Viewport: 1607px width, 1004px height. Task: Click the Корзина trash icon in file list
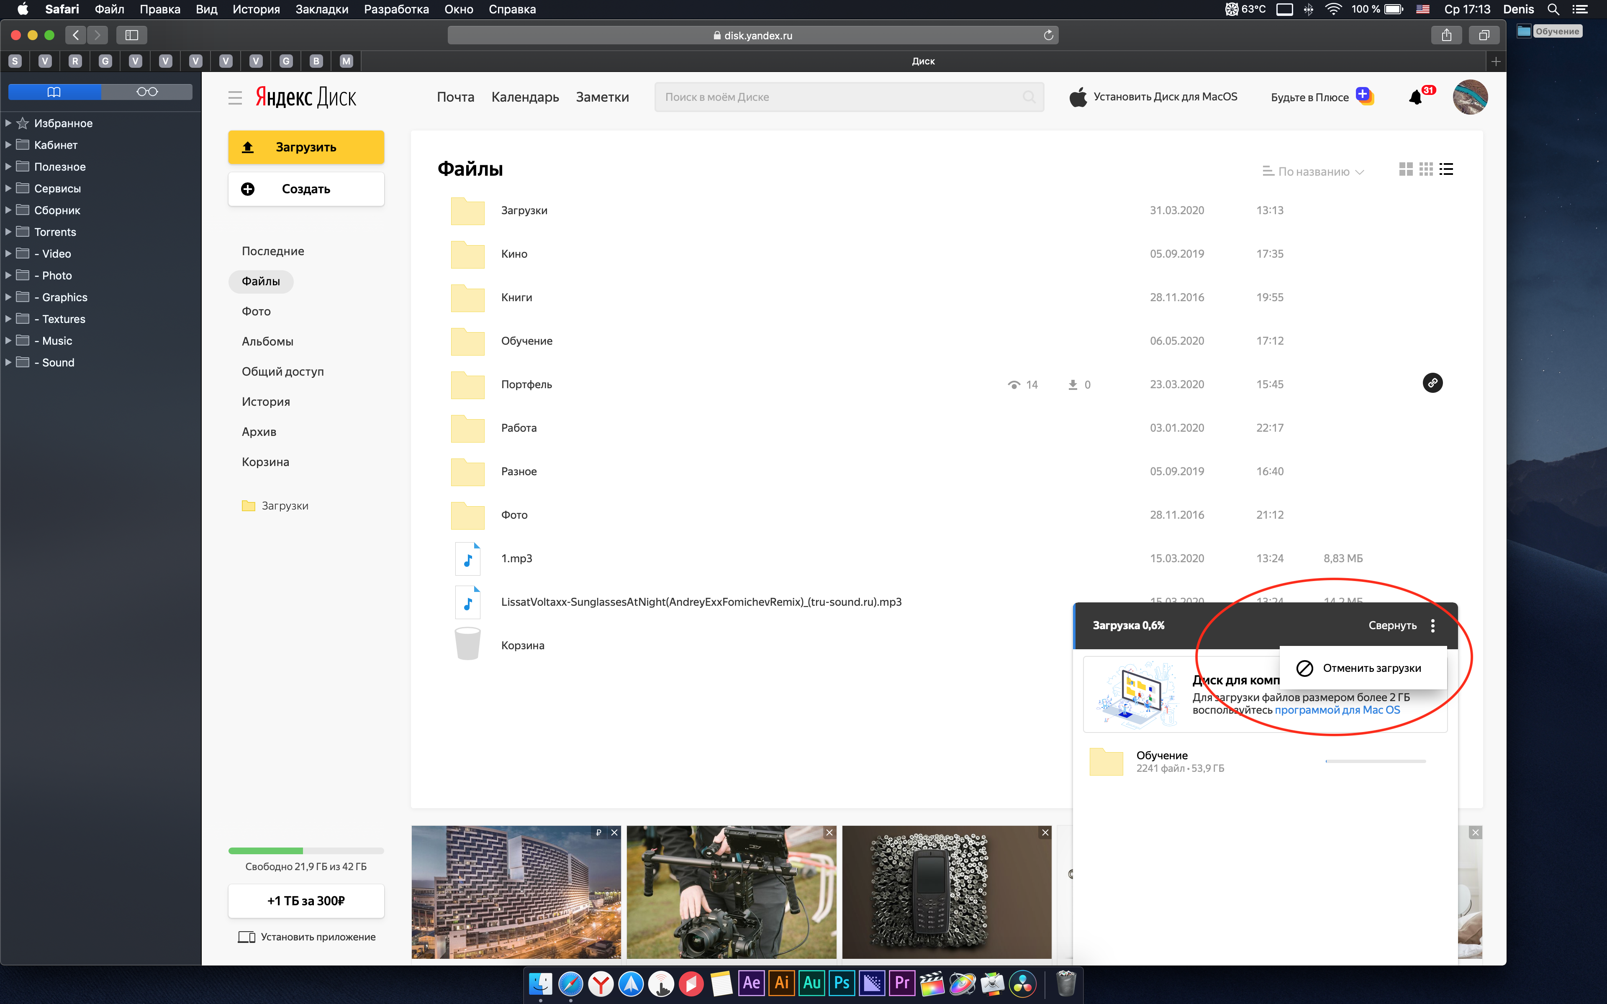coord(467,644)
